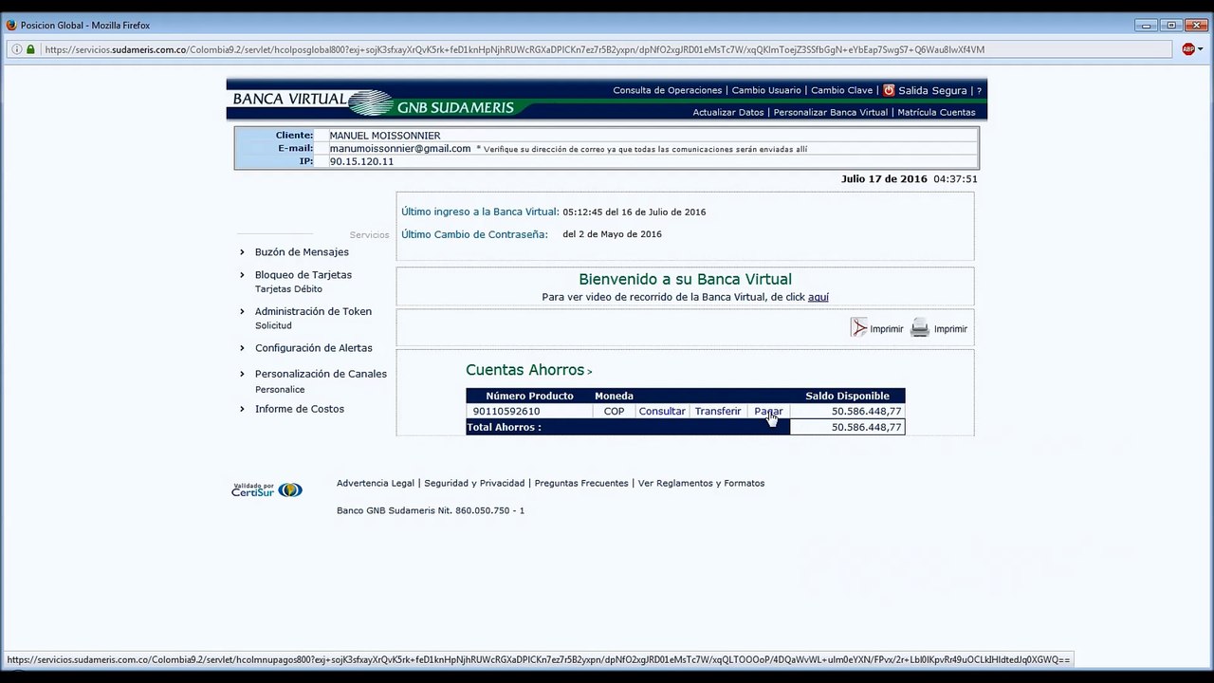Open Cambio Usuario menu item
Screen dimensions: 1214x683
pos(766,90)
